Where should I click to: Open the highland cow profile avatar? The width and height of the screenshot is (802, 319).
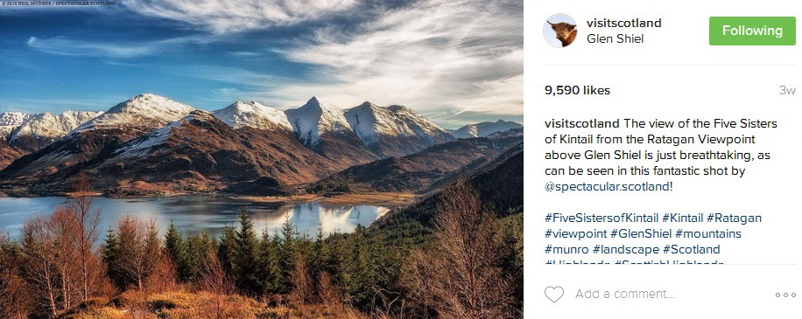(x=560, y=31)
